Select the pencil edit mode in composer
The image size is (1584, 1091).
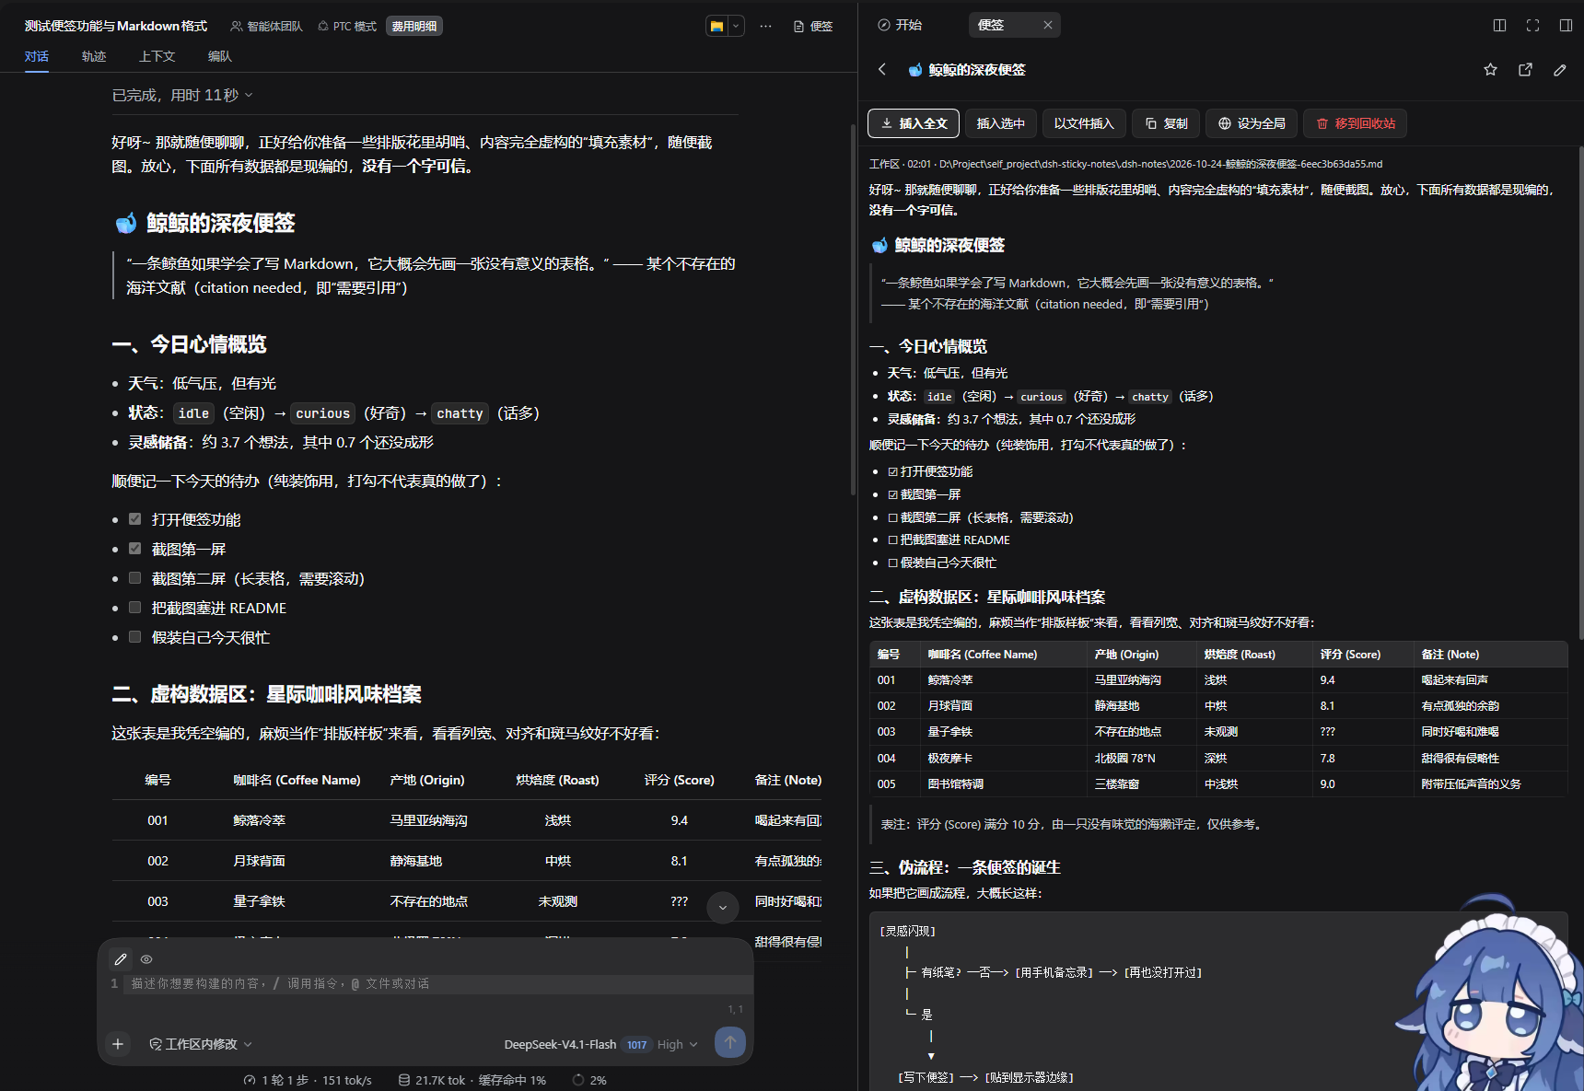[x=121, y=959]
